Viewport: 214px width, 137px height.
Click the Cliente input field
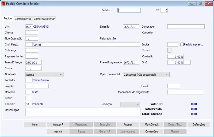click(x=32, y=32)
